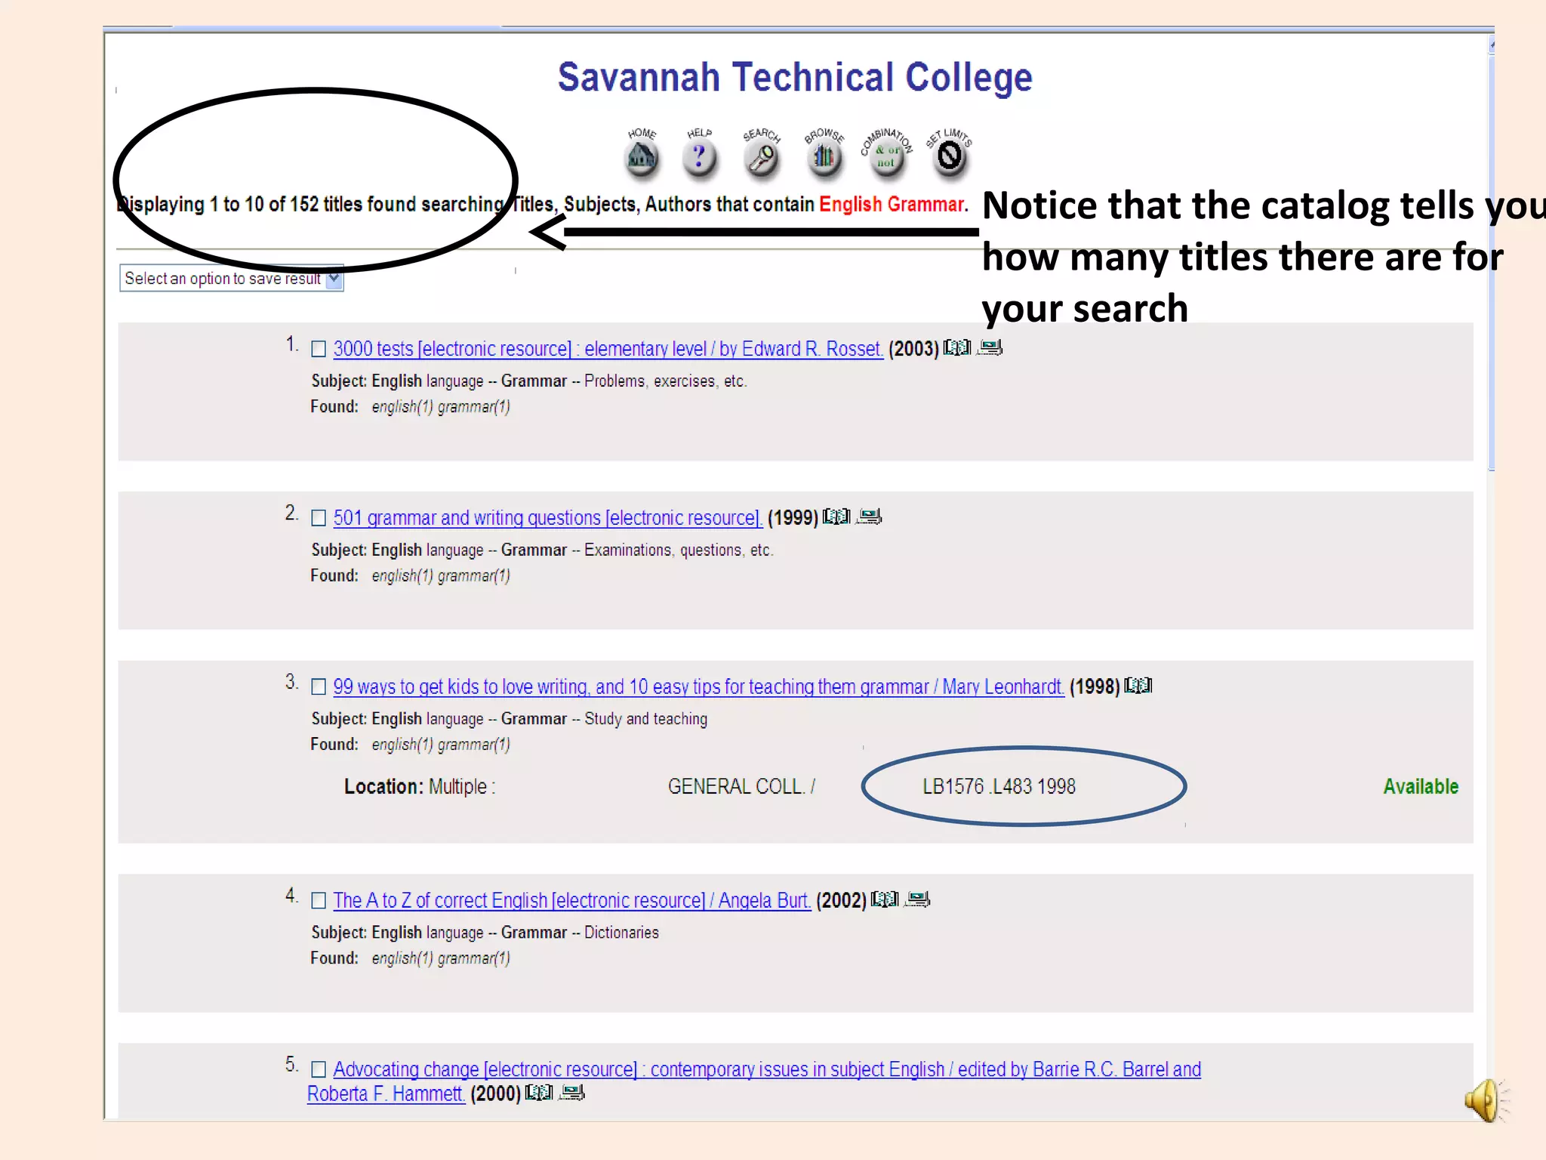The width and height of the screenshot is (1546, 1160).
Task: Open the Help question mark icon
Action: (x=700, y=155)
